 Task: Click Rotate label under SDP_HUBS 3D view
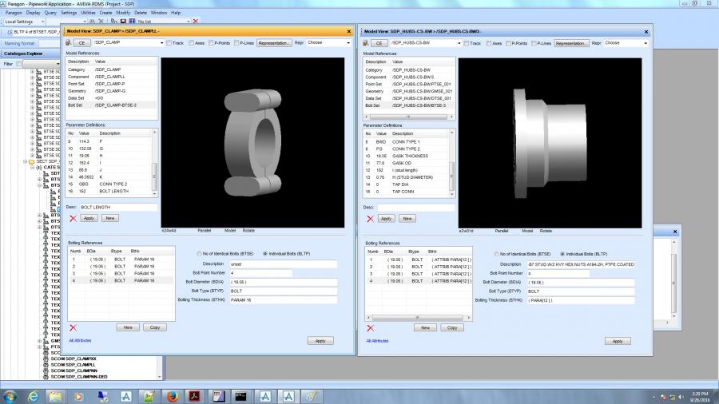(546, 231)
